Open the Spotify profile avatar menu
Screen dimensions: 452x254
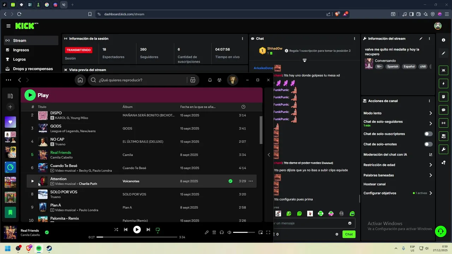coord(232,80)
